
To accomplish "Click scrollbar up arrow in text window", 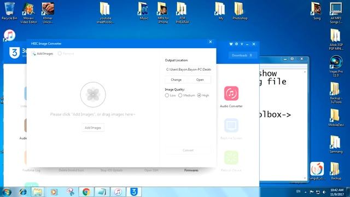I will click(x=305, y=72).
